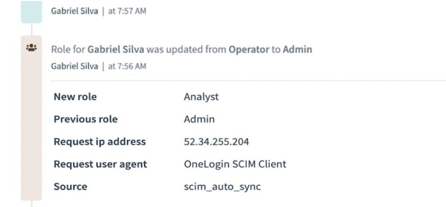Select the bold Operator text in headline
Viewport: 446px width, 207px height.
coord(249,49)
